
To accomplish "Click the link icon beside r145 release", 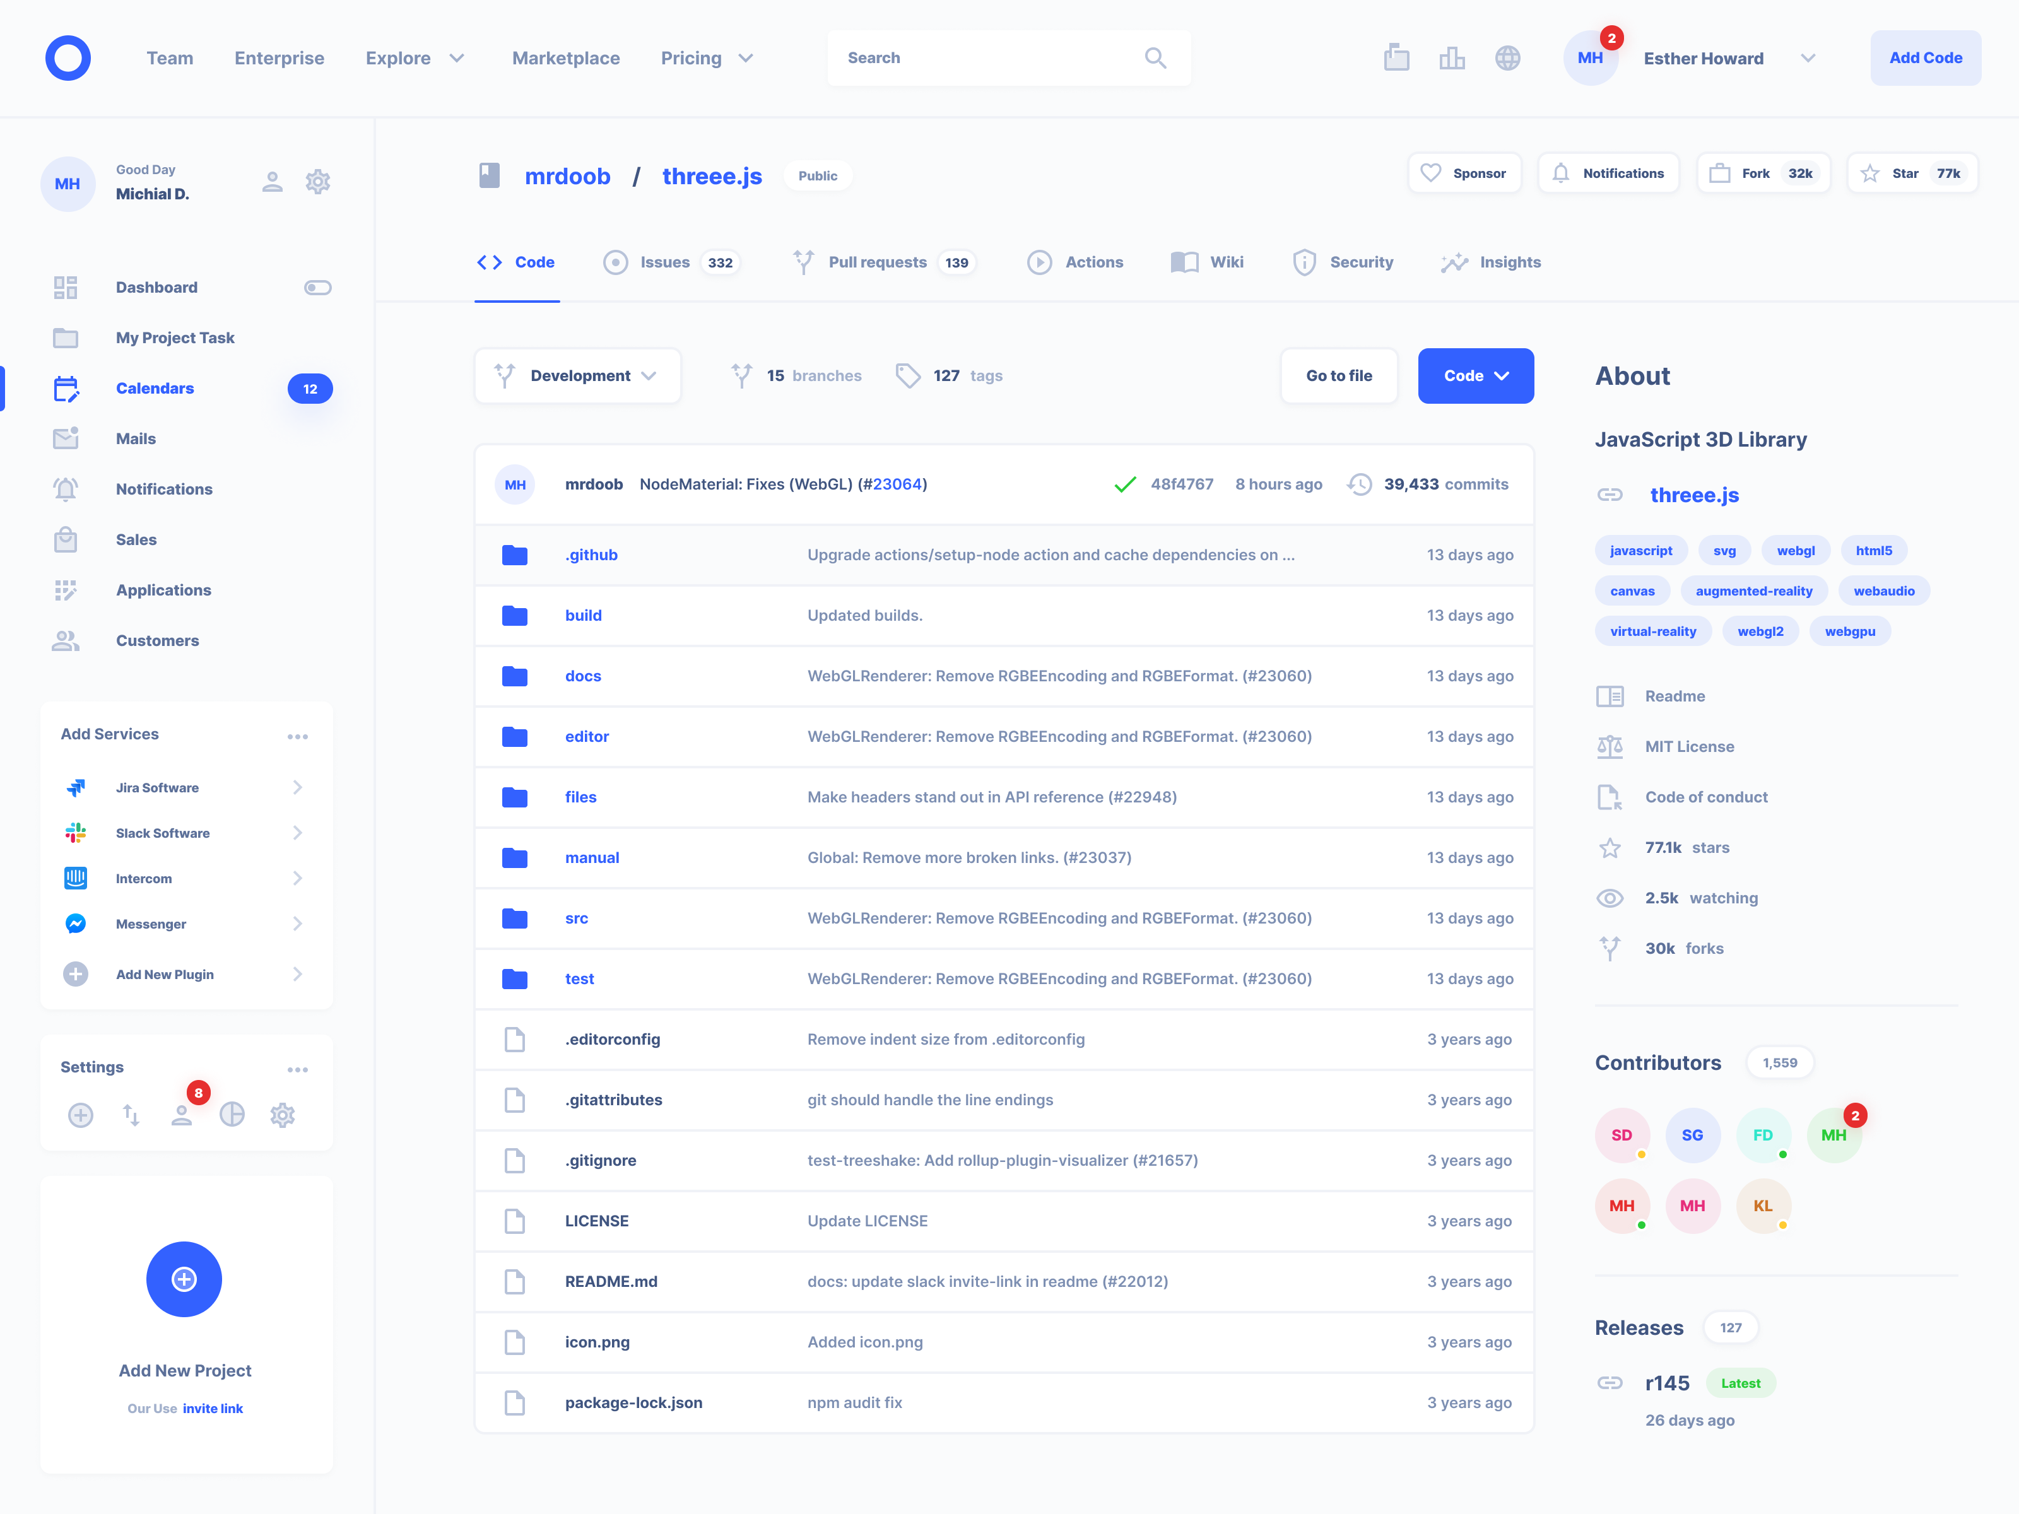I will coord(1610,1383).
